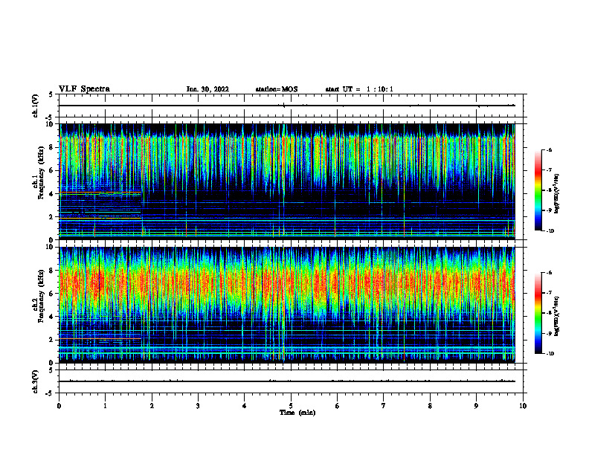Click the ch.2 colorbar log(PSD) label
The image size is (589, 455).
(557, 316)
